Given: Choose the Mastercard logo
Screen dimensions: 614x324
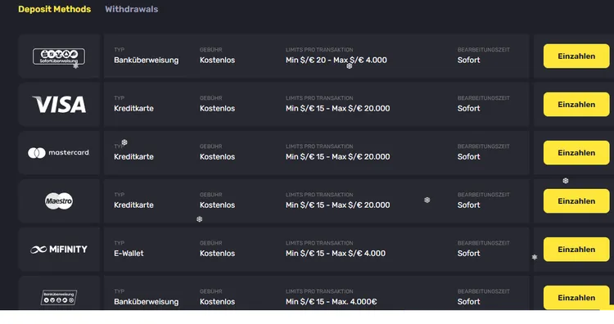Looking at the screenshot, I should [x=58, y=153].
